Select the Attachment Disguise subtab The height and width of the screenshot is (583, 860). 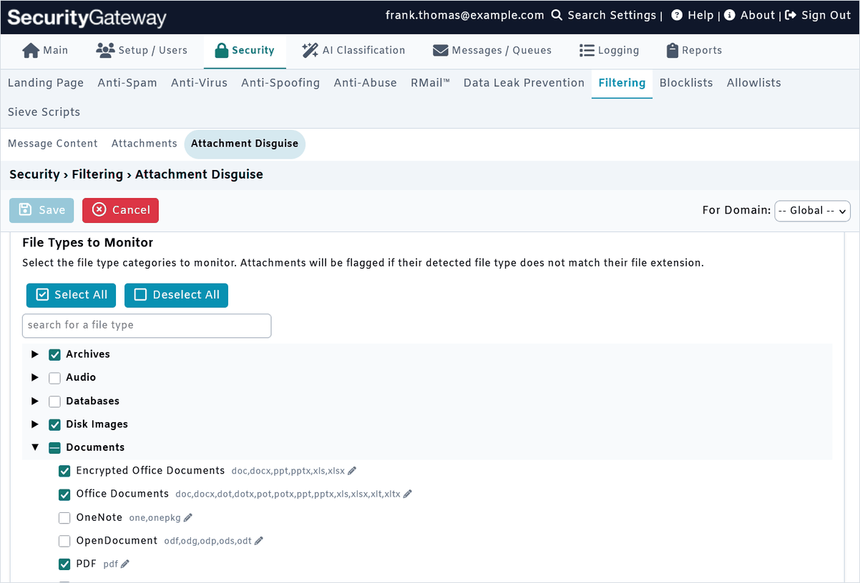coord(245,144)
